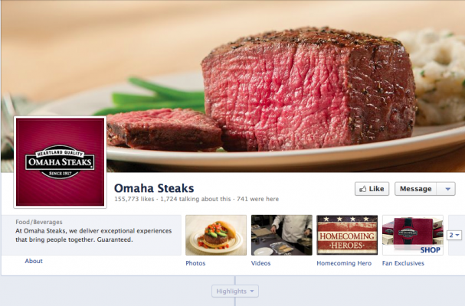Screen dimensions: 465x306
Task: Click the Homecoming Hero label link
Action: (x=344, y=263)
